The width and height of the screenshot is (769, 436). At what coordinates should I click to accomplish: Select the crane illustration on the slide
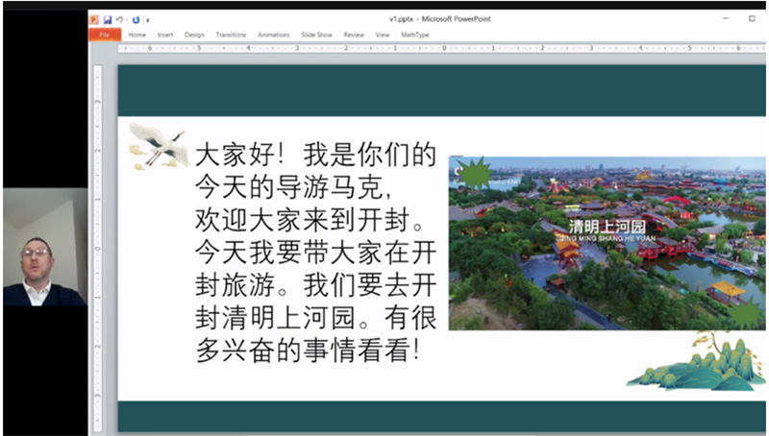coord(158,145)
